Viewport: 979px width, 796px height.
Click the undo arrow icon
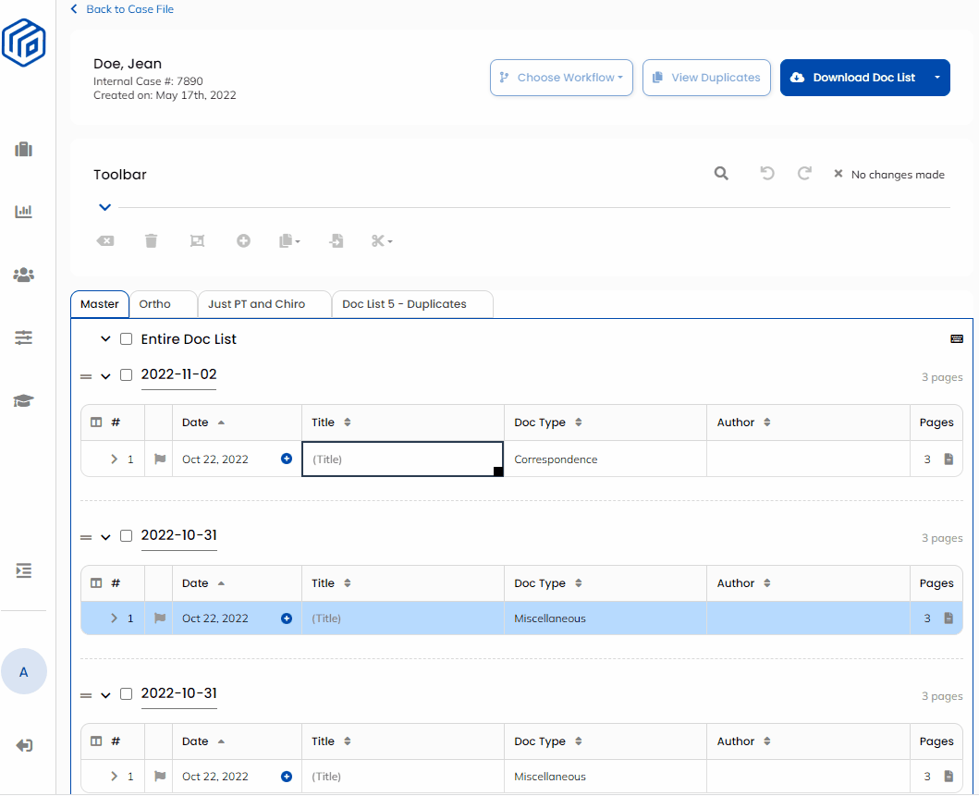tap(766, 174)
